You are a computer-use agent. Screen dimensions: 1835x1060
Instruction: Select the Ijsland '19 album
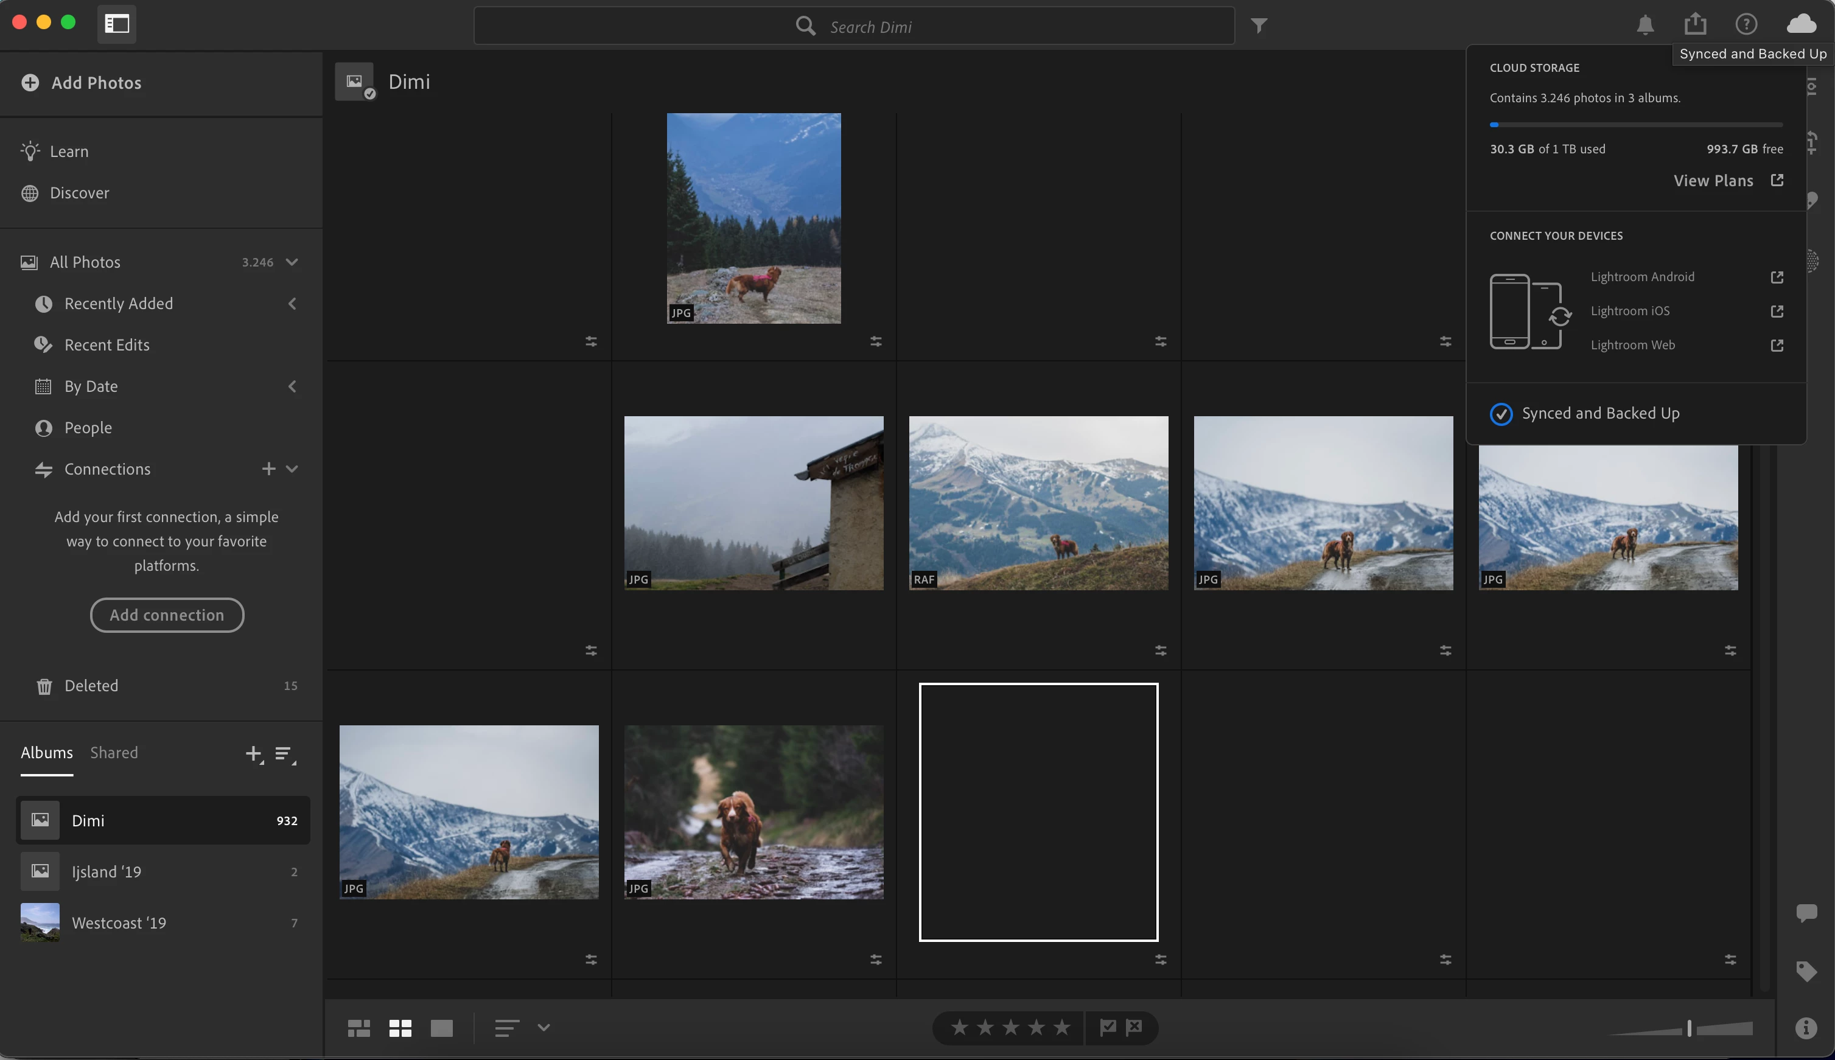pyautogui.click(x=107, y=871)
